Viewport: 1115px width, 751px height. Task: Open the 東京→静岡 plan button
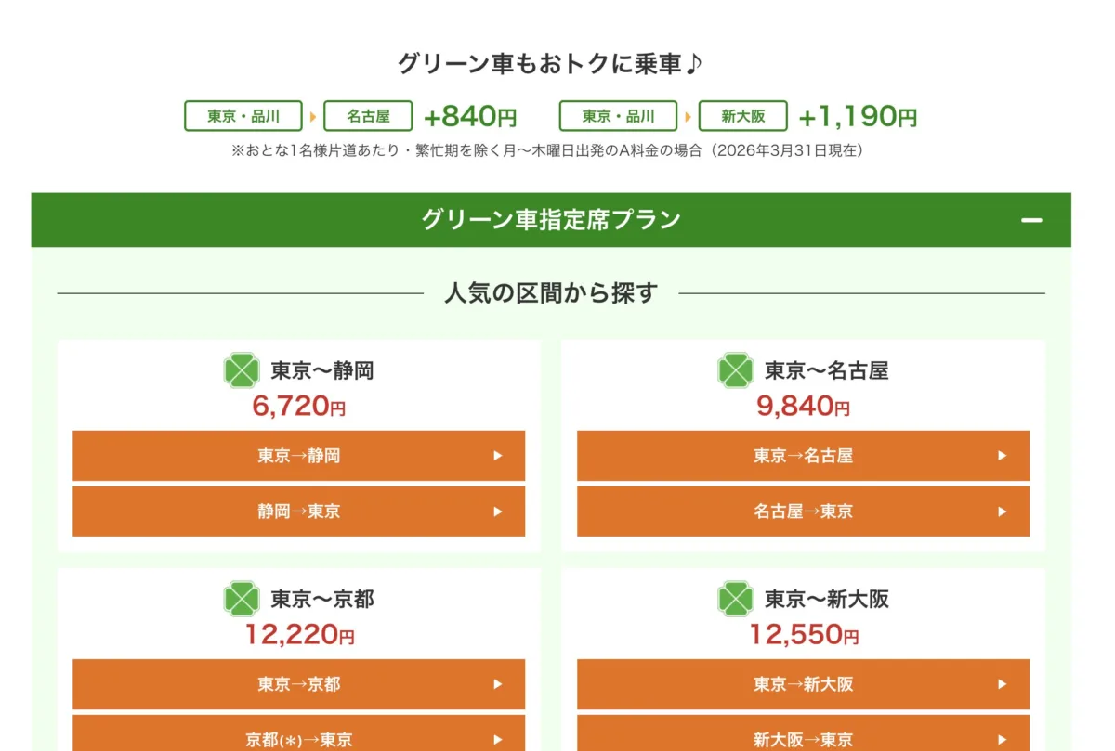pos(298,456)
